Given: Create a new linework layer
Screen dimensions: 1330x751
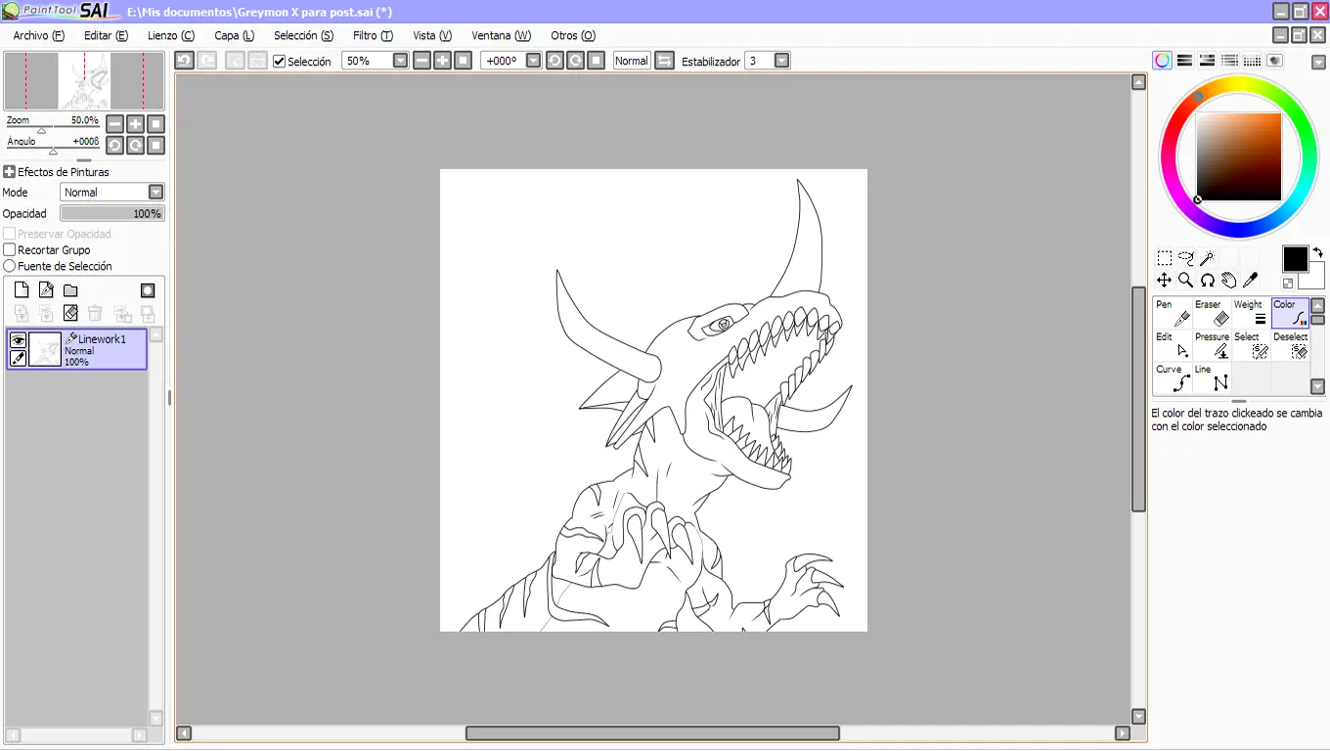Looking at the screenshot, I should (46, 290).
